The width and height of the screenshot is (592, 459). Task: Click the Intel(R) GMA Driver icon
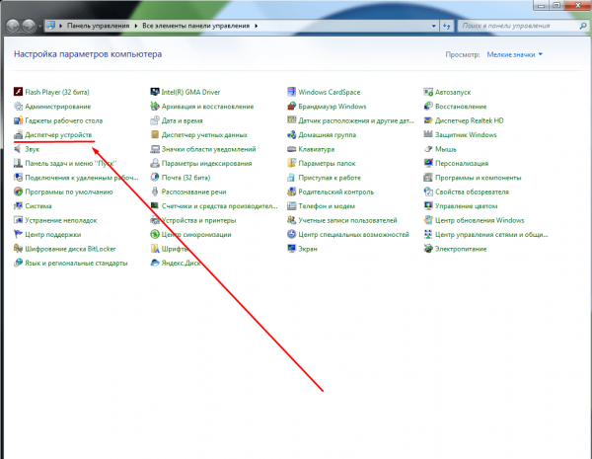click(155, 92)
